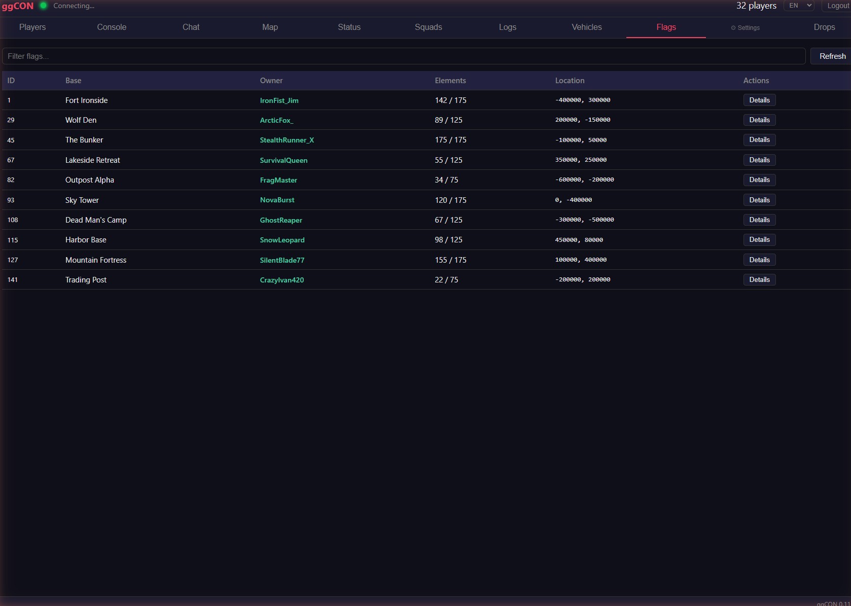Open the Players tab

coord(32,27)
